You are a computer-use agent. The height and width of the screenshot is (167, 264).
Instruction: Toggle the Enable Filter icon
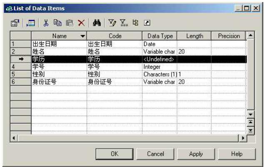click(124, 23)
